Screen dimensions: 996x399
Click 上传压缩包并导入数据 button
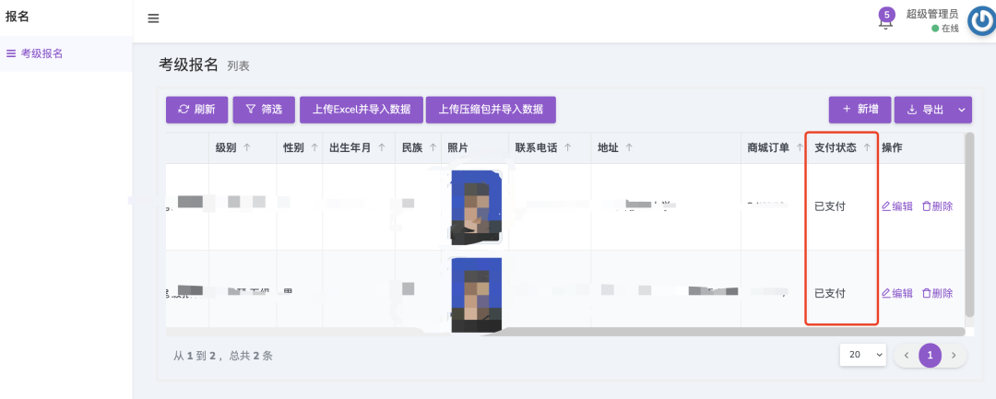pos(491,110)
